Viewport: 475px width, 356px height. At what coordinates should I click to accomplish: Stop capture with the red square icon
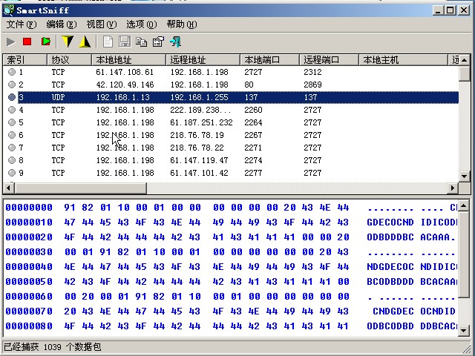pyautogui.click(x=27, y=42)
